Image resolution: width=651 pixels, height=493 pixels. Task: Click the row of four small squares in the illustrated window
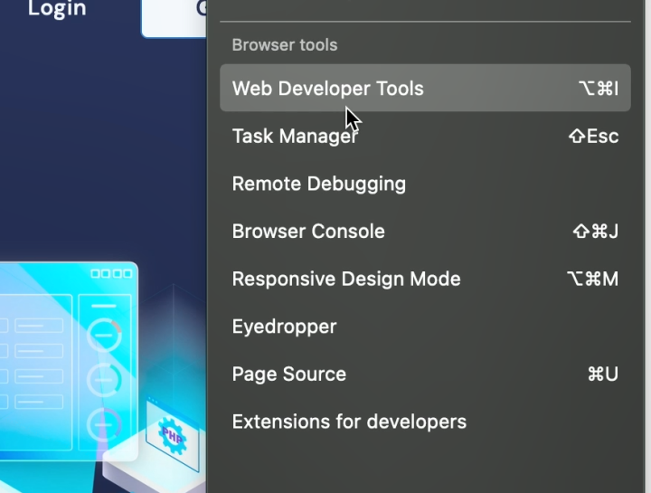(110, 273)
